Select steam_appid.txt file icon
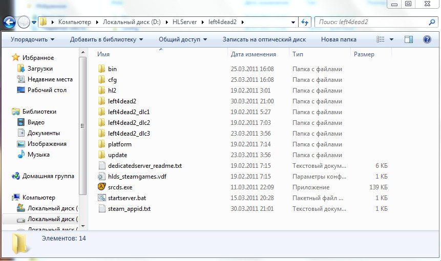Screen dimensions: 441x261 pos(101,208)
